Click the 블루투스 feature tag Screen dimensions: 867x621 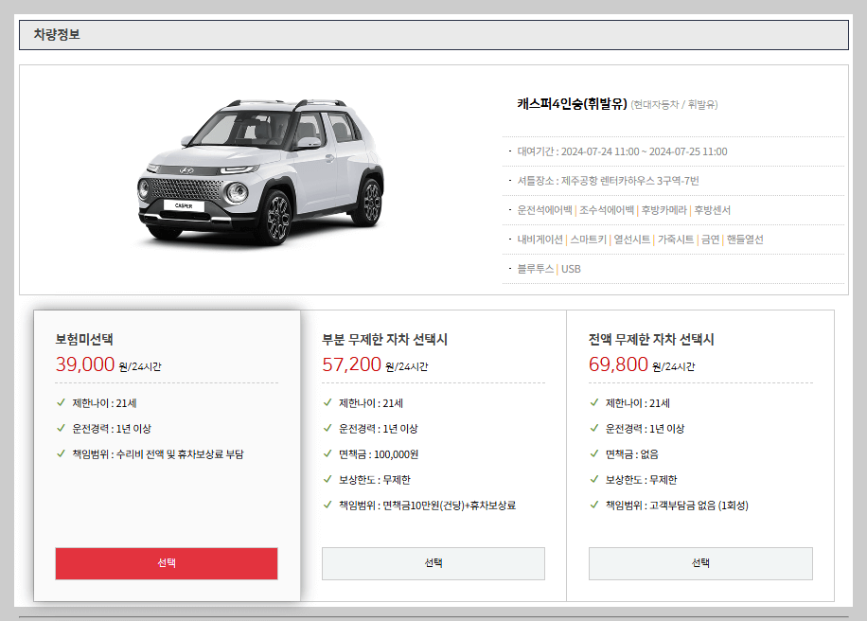(538, 268)
